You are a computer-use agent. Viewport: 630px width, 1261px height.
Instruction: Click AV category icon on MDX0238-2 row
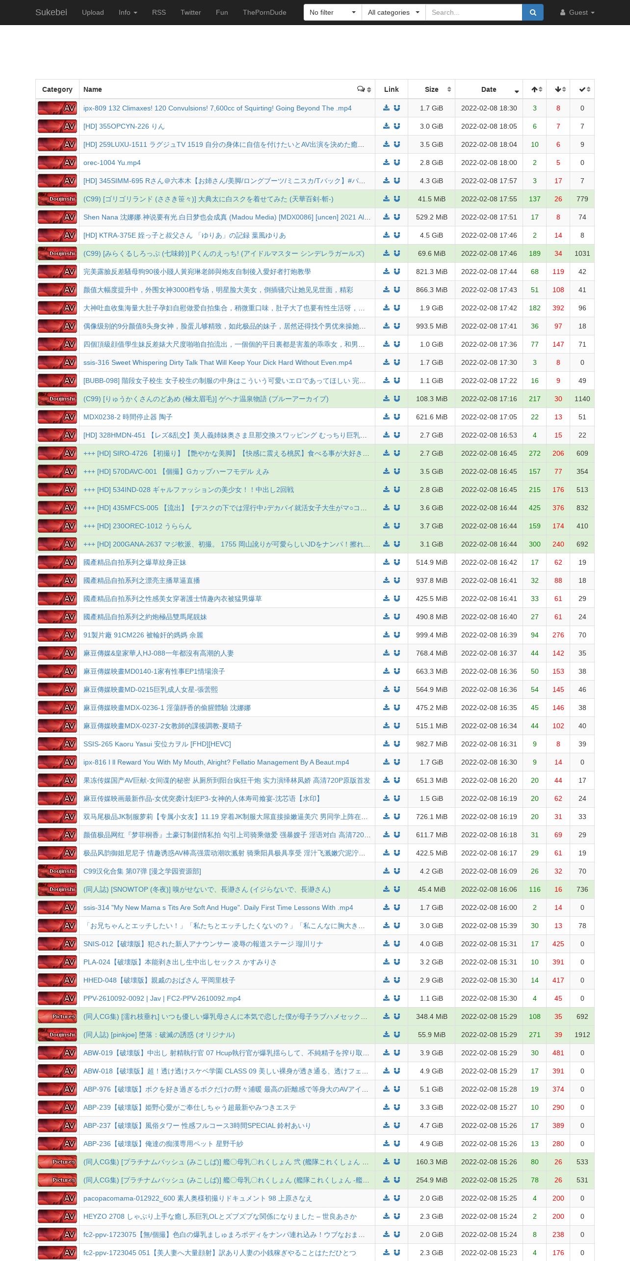[57, 417]
